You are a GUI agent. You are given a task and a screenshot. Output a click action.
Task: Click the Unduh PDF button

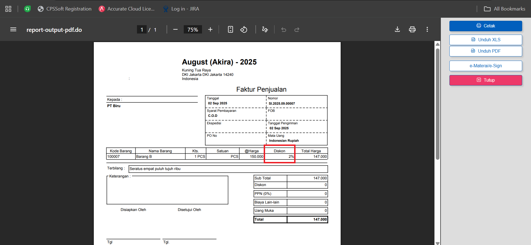pyautogui.click(x=485, y=51)
